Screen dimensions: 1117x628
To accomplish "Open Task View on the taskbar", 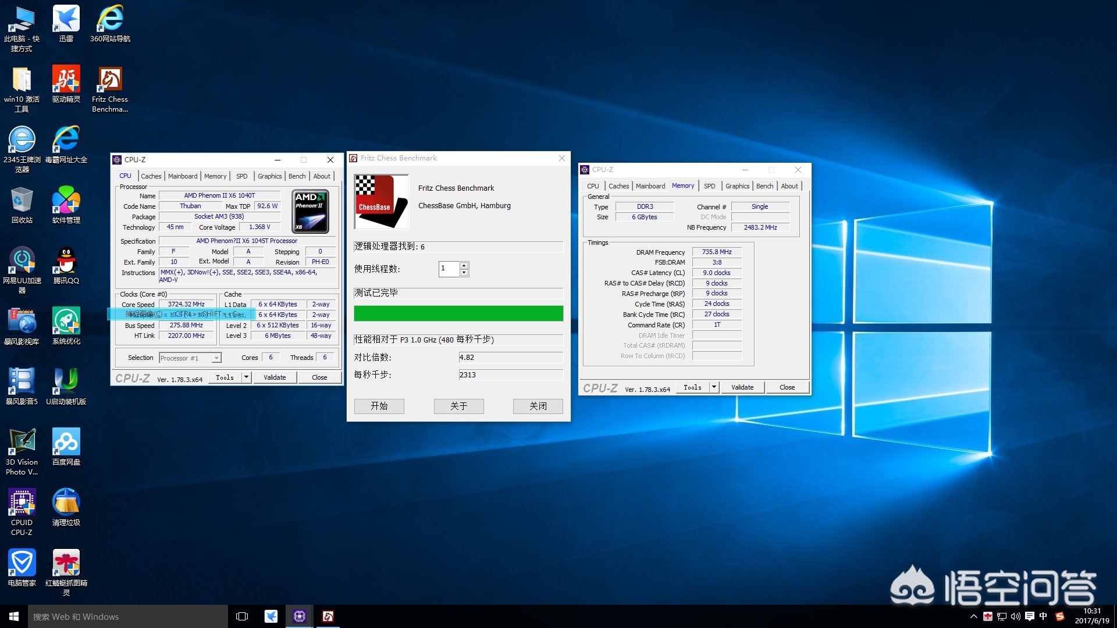I will pos(242,616).
